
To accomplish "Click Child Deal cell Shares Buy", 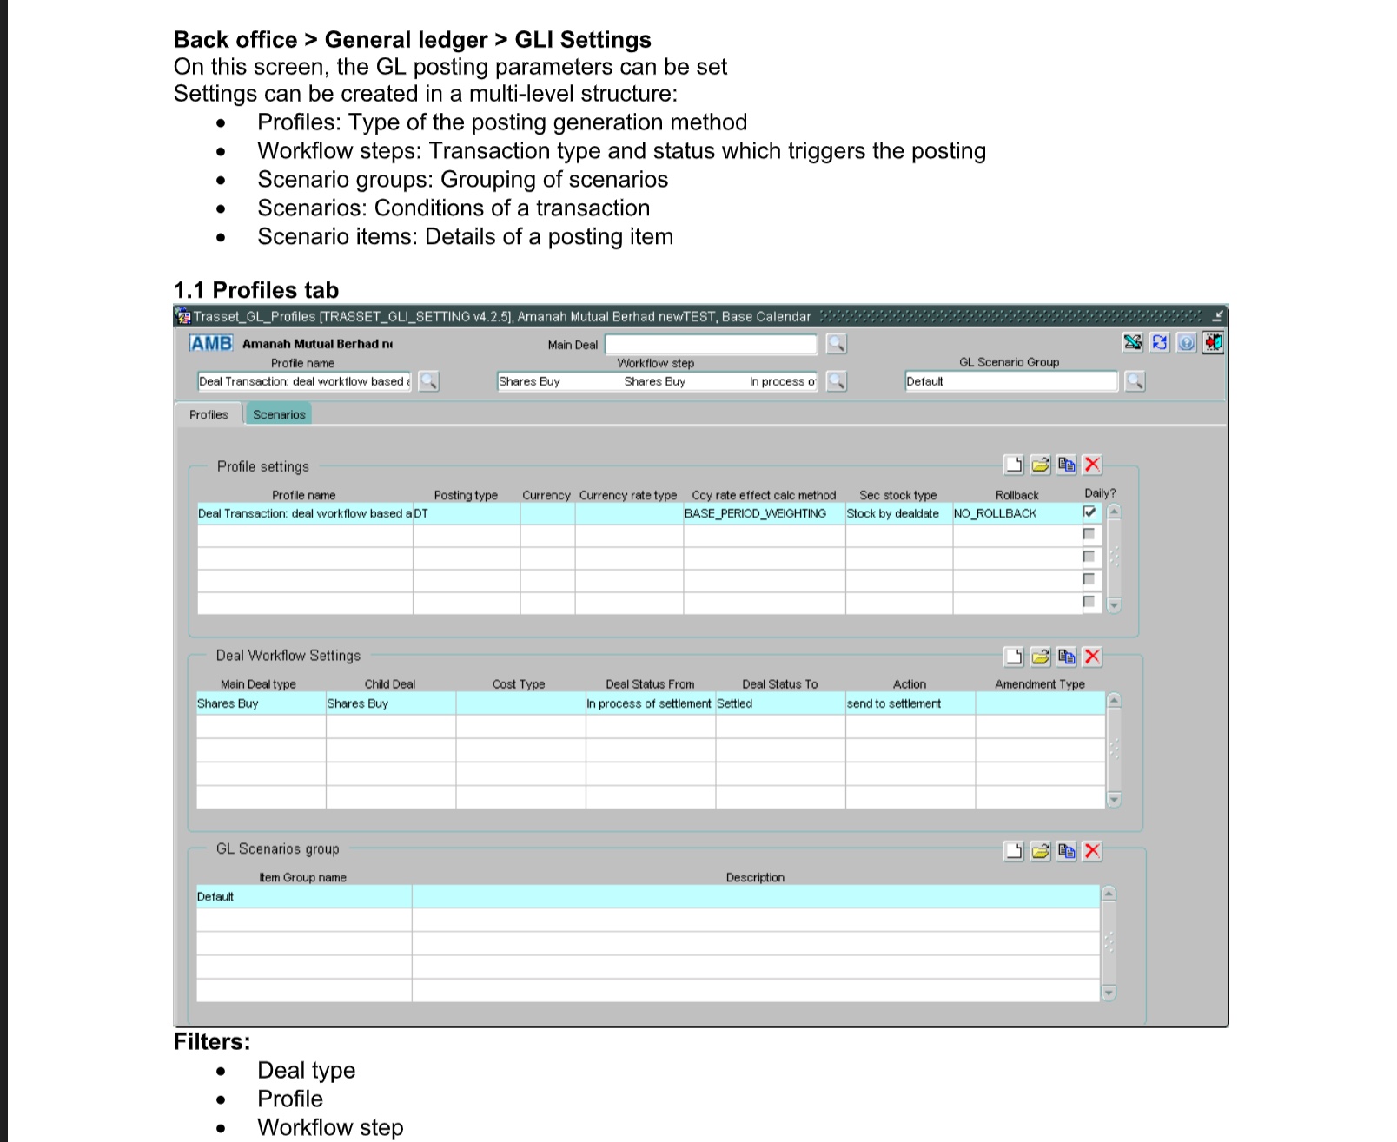I will point(391,703).
